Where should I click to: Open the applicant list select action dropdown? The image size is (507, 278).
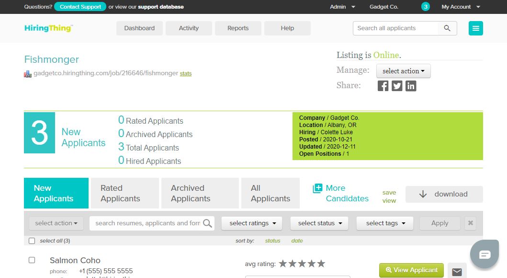click(56, 223)
